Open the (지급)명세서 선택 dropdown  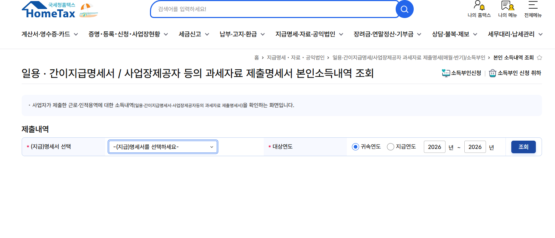(x=163, y=147)
